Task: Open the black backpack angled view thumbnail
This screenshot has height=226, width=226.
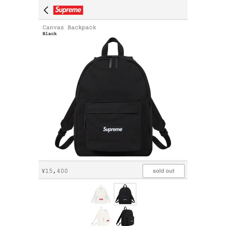Action: (125, 216)
